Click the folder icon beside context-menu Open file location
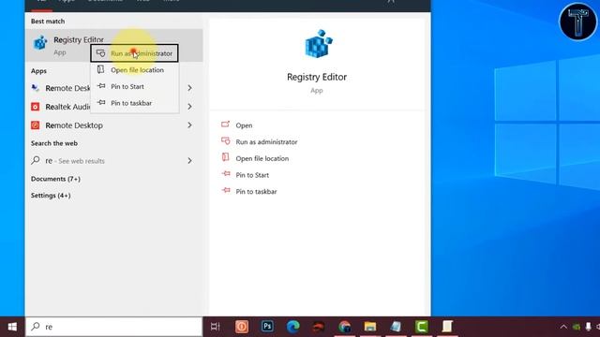600x337 pixels. [x=100, y=69]
